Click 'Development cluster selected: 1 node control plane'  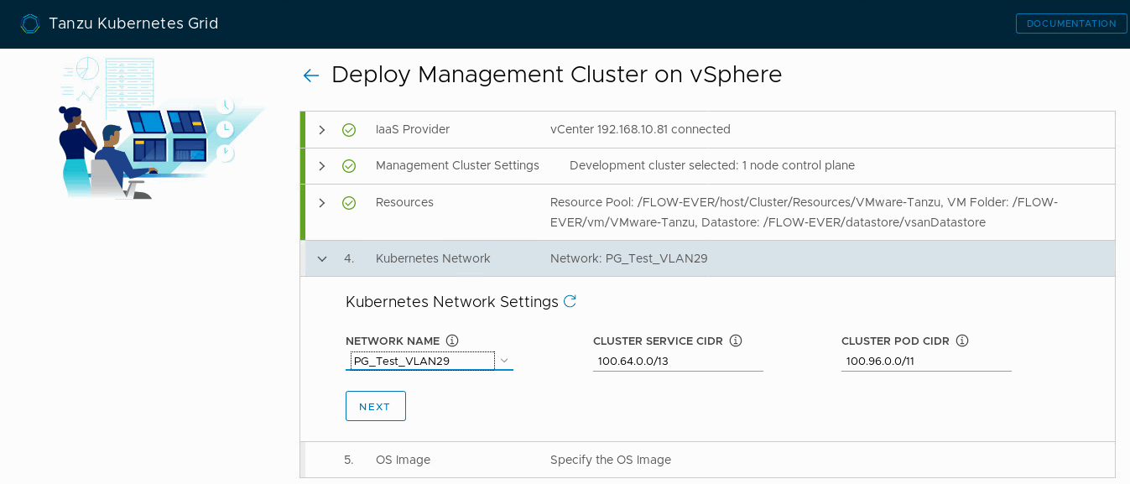pyautogui.click(x=712, y=165)
